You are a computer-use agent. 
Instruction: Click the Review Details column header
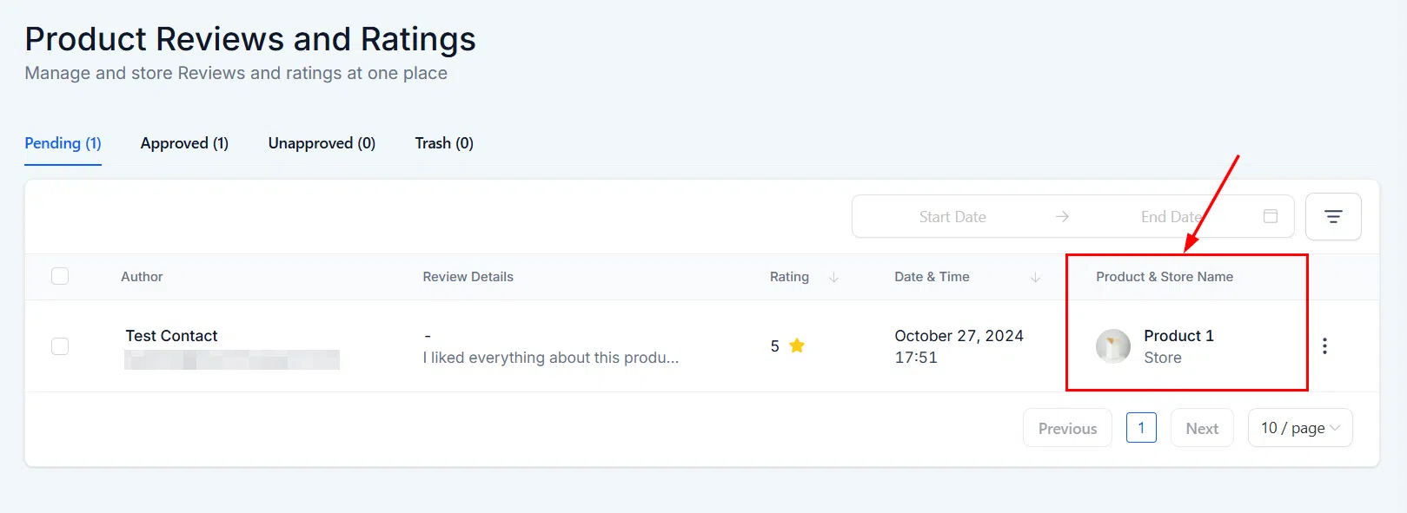468,277
